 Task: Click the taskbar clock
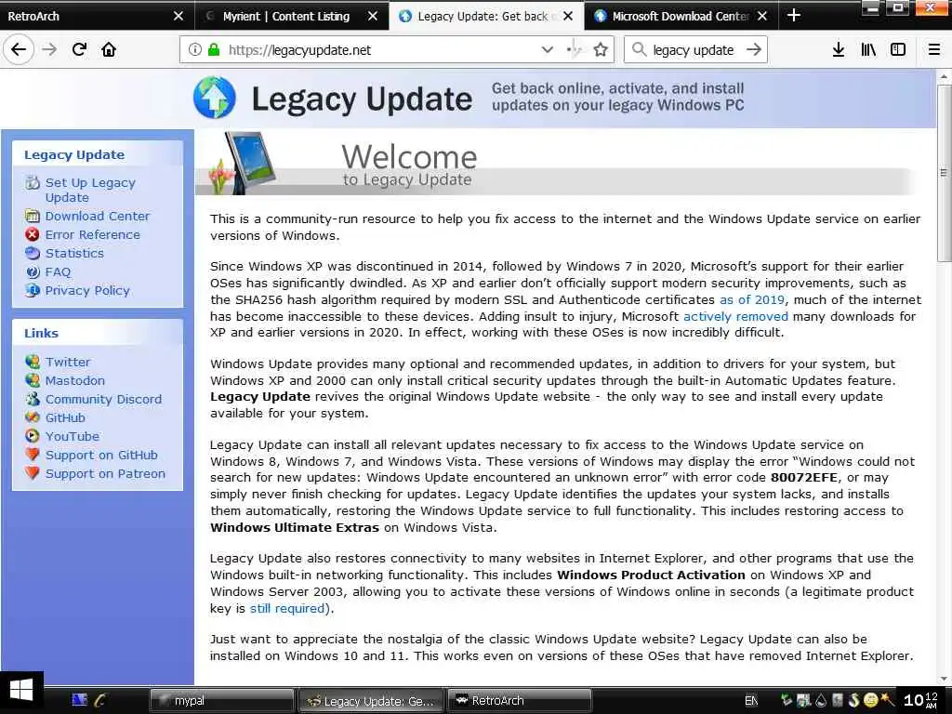[921, 700]
